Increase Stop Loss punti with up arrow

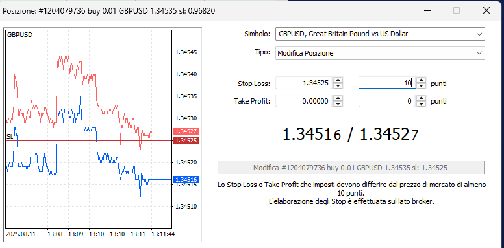coord(422,81)
